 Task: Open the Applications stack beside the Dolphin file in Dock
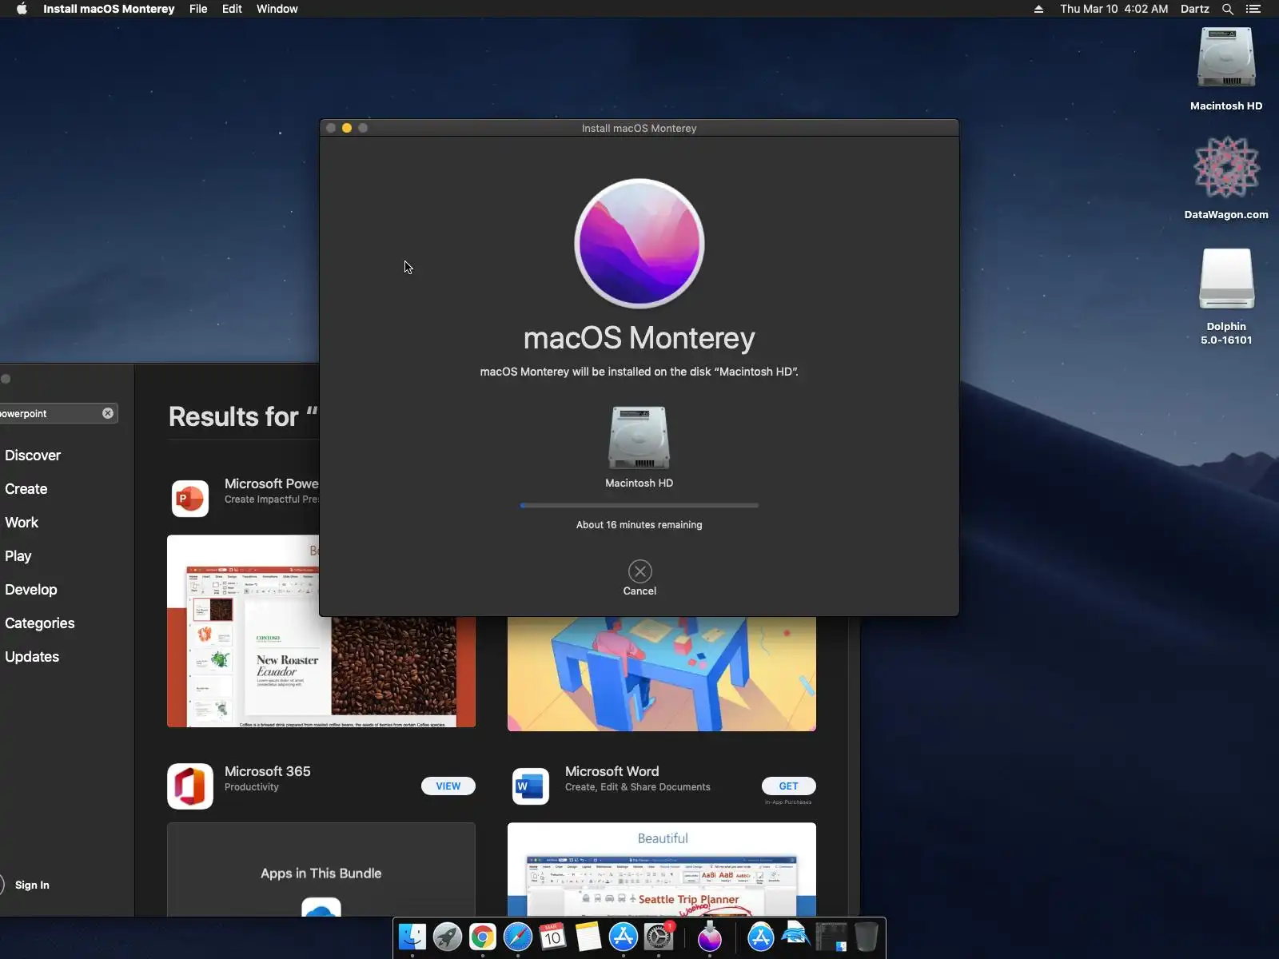click(761, 937)
